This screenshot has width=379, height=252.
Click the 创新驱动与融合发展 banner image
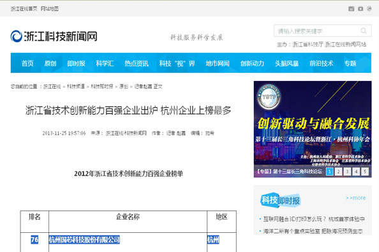(x=313, y=129)
